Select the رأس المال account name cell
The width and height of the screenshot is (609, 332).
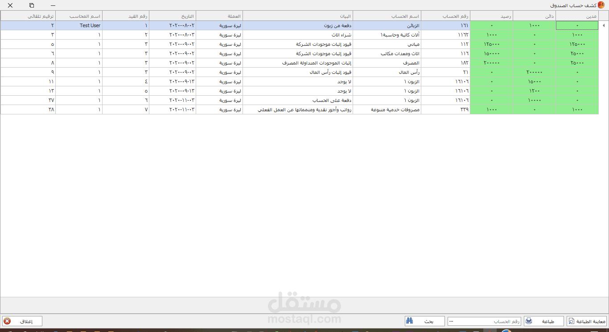(x=387, y=72)
